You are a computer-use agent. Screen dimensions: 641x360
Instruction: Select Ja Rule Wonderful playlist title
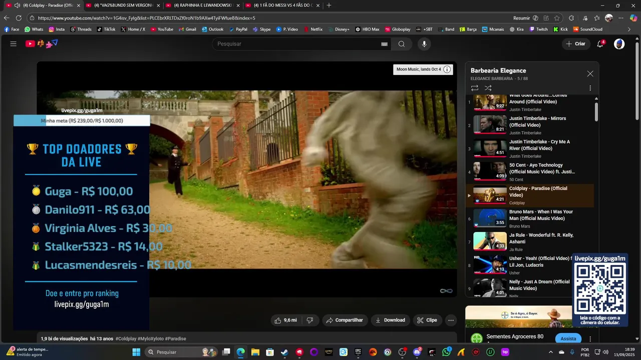point(541,238)
